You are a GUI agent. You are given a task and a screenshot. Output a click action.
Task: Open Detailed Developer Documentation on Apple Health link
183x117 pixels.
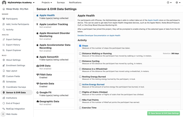click(x=99, y=35)
